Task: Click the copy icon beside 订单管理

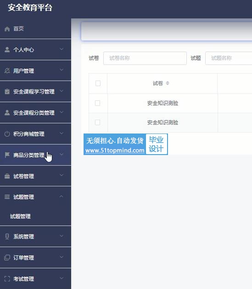Action: coord(7,257)
